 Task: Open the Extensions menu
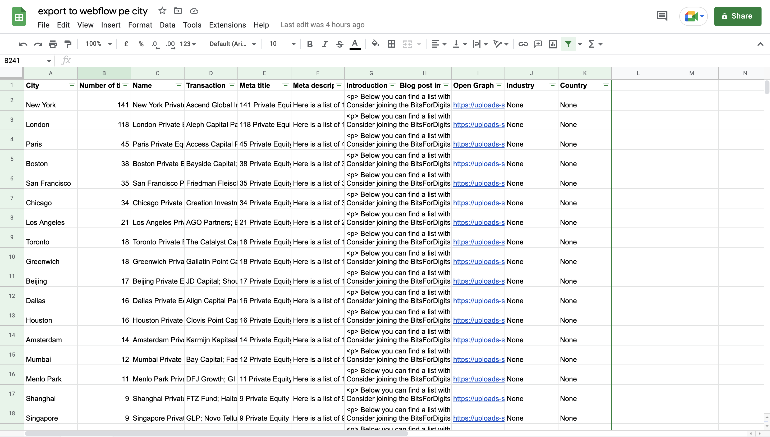(227, 25)
